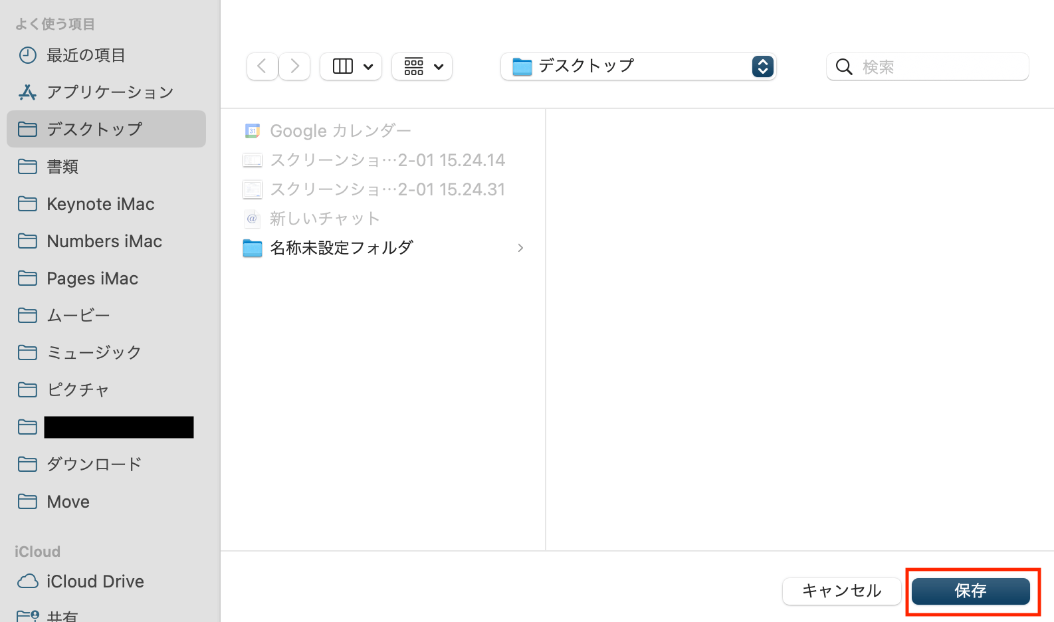Click the 検索 search field
The height and width of the screenshot is (622, 1054).
(928, 66)
